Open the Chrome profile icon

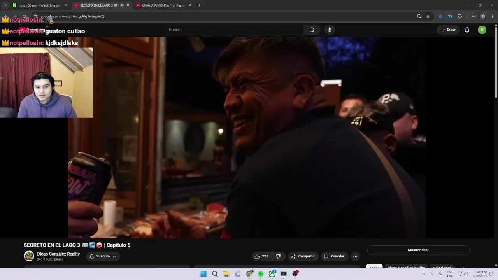click(x=483, y=16)
